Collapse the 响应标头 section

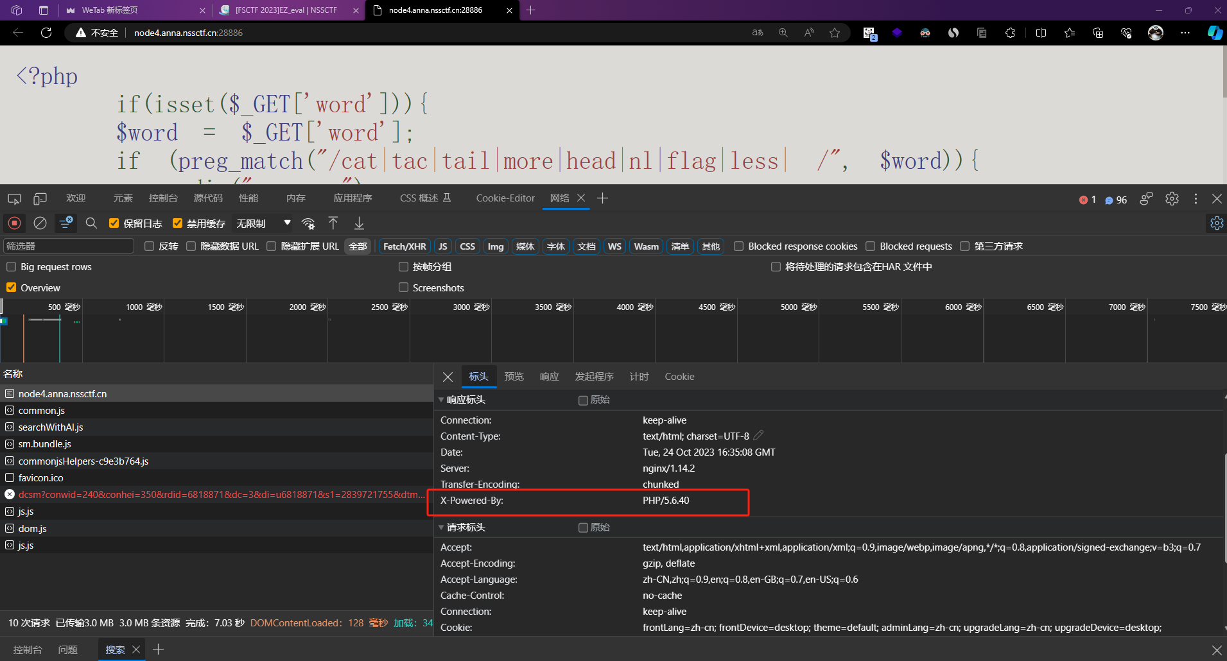pyautogui.click(x=441, y=399)
